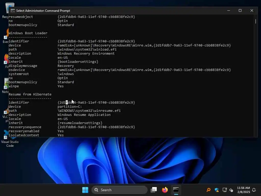Click the 'Windows Resume Application' description text
This screenshot has height=196, width=261.
click(84, 115)
